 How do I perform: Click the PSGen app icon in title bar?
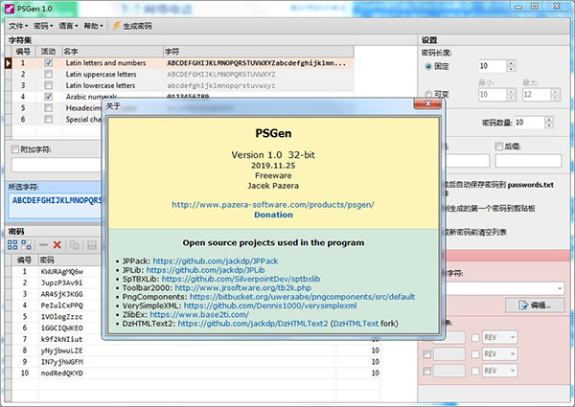coord(10,9)
